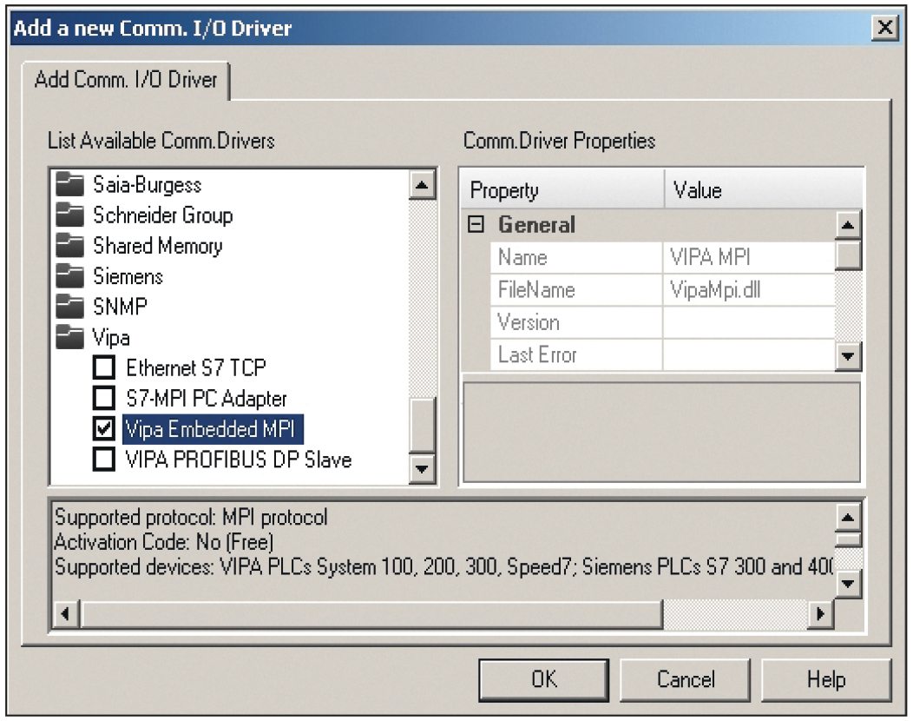This screenshot has height=721, width=913.
Task: Enable the Ethernet S7 TCP checkbox
Action: click(104, 367)
